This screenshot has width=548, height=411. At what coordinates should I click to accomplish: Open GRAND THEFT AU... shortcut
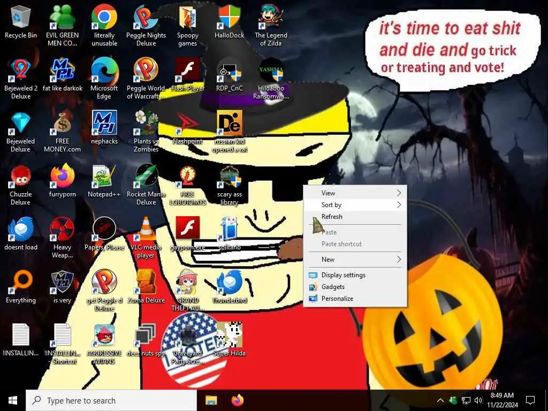[188, 291]
